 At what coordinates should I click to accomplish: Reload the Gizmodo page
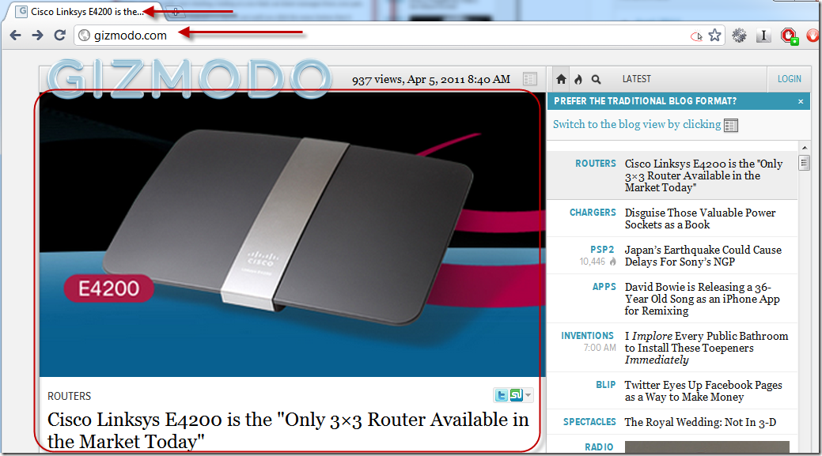(x=60, y=35)
